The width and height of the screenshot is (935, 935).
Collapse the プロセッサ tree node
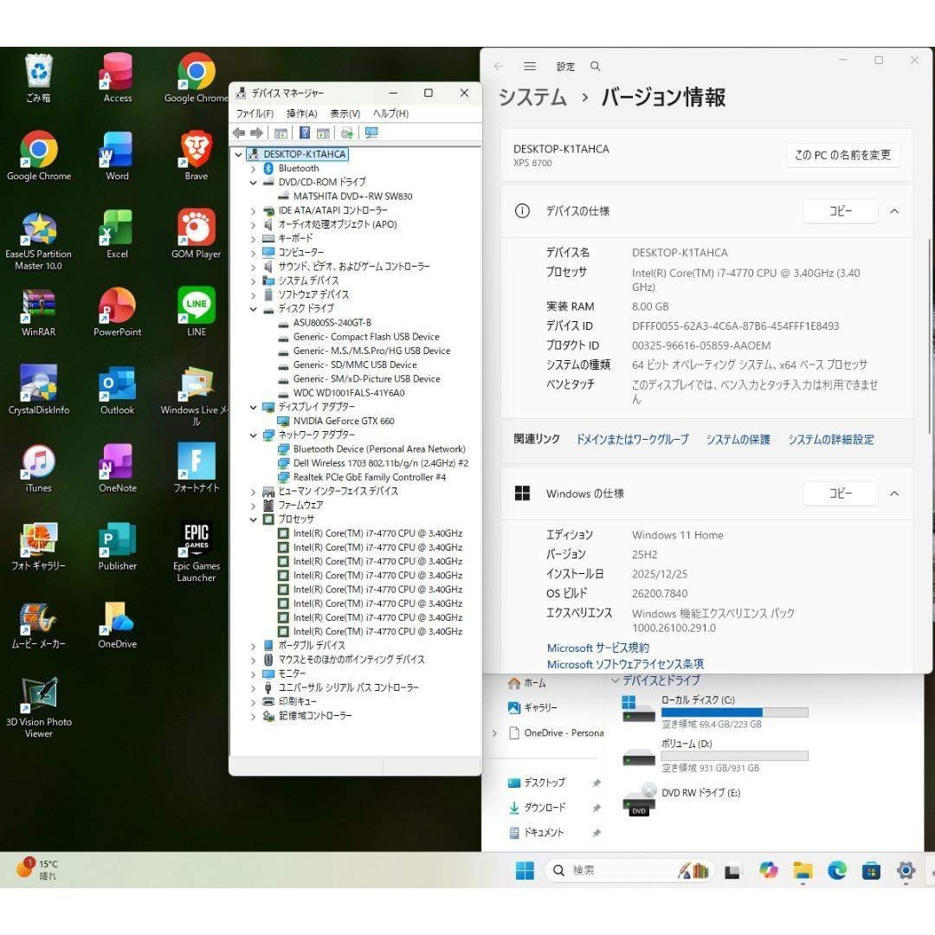pos(253,519)
